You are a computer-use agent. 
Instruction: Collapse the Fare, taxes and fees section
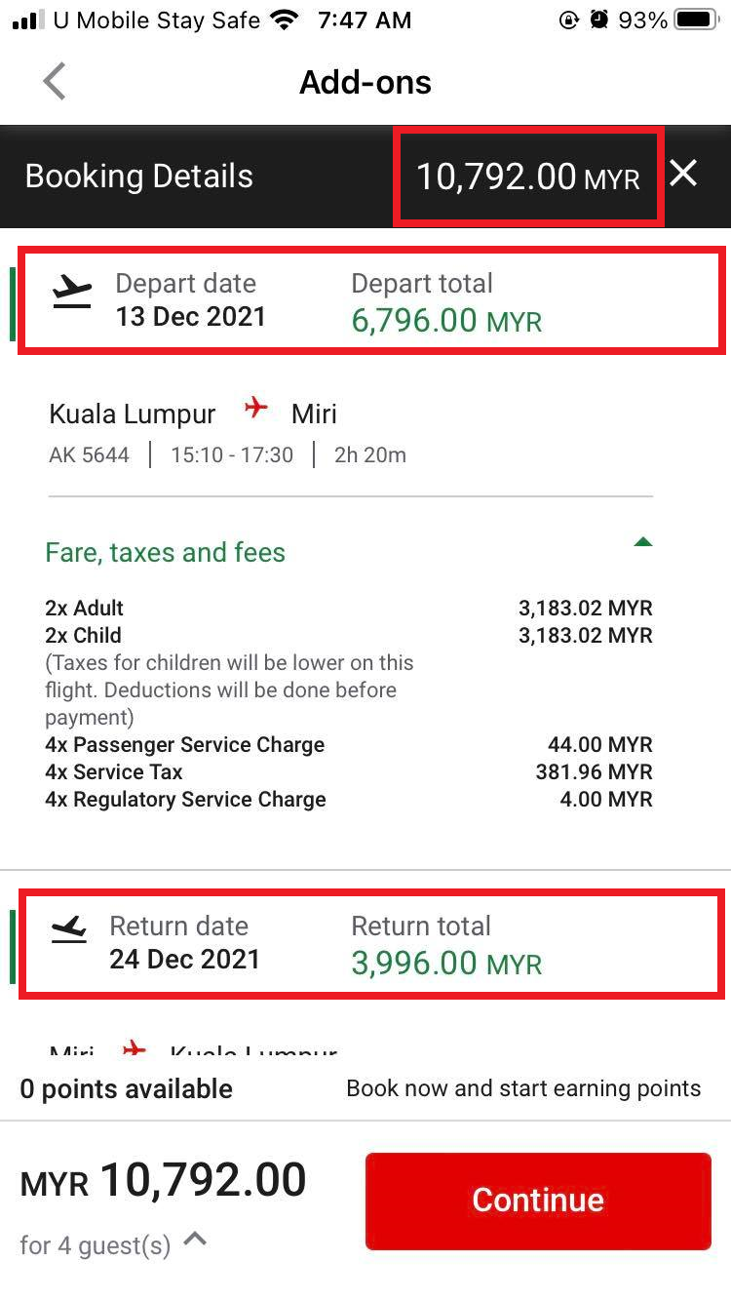[642, 542]
